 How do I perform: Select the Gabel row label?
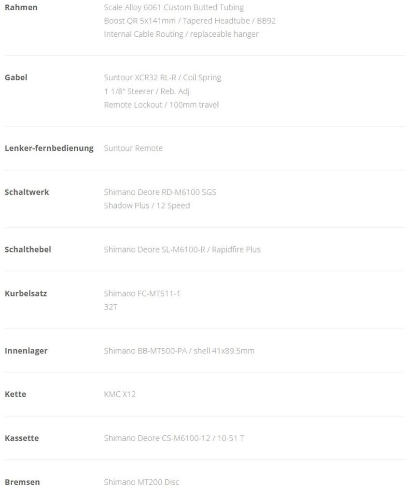click(16, 77)
